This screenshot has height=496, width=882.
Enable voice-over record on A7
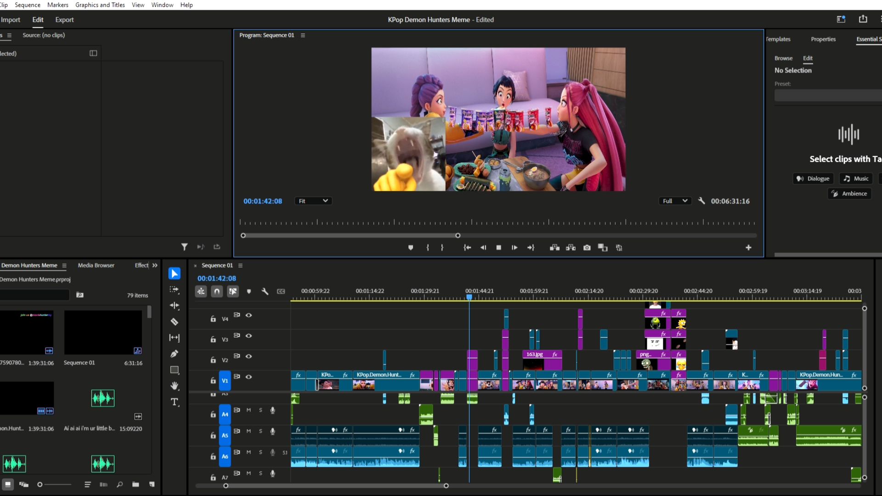pos(272,473)
